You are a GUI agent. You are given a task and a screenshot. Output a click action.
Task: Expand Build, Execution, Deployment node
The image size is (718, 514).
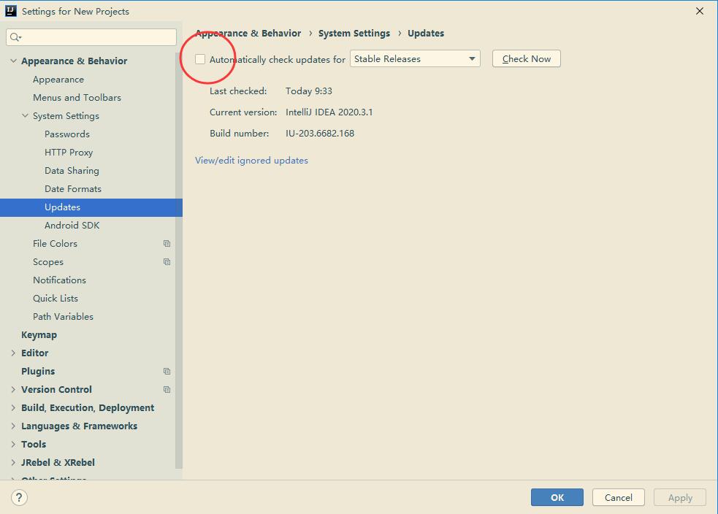[x=13, y=408]
